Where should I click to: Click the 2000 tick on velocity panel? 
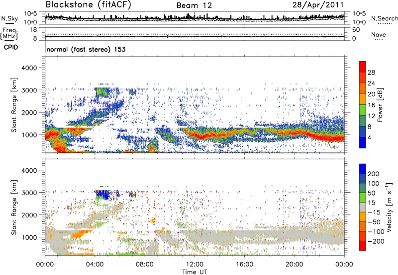tap(29, 215)
